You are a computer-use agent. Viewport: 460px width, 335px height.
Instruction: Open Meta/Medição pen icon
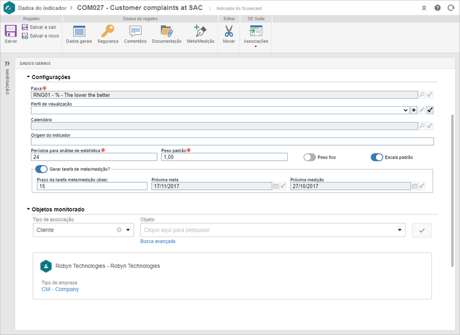(x=201, y=31)
